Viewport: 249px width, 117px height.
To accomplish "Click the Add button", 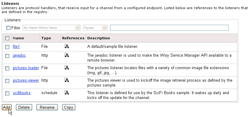I will point(7,107).
